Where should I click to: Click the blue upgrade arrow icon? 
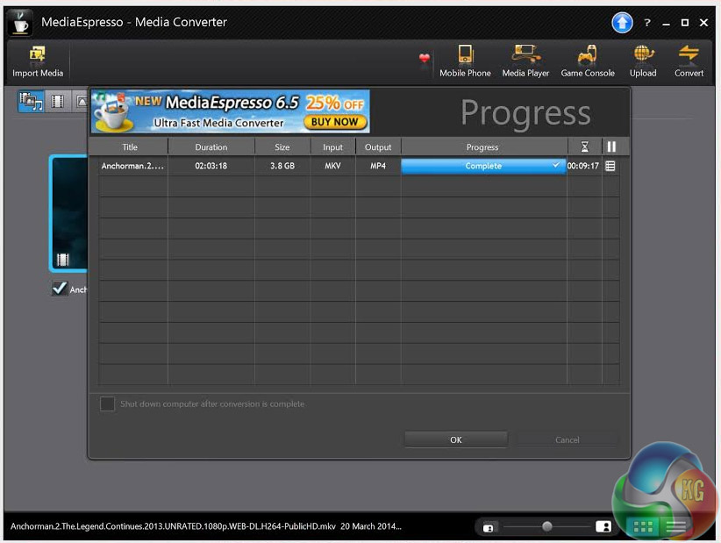[x=622, y=23]
